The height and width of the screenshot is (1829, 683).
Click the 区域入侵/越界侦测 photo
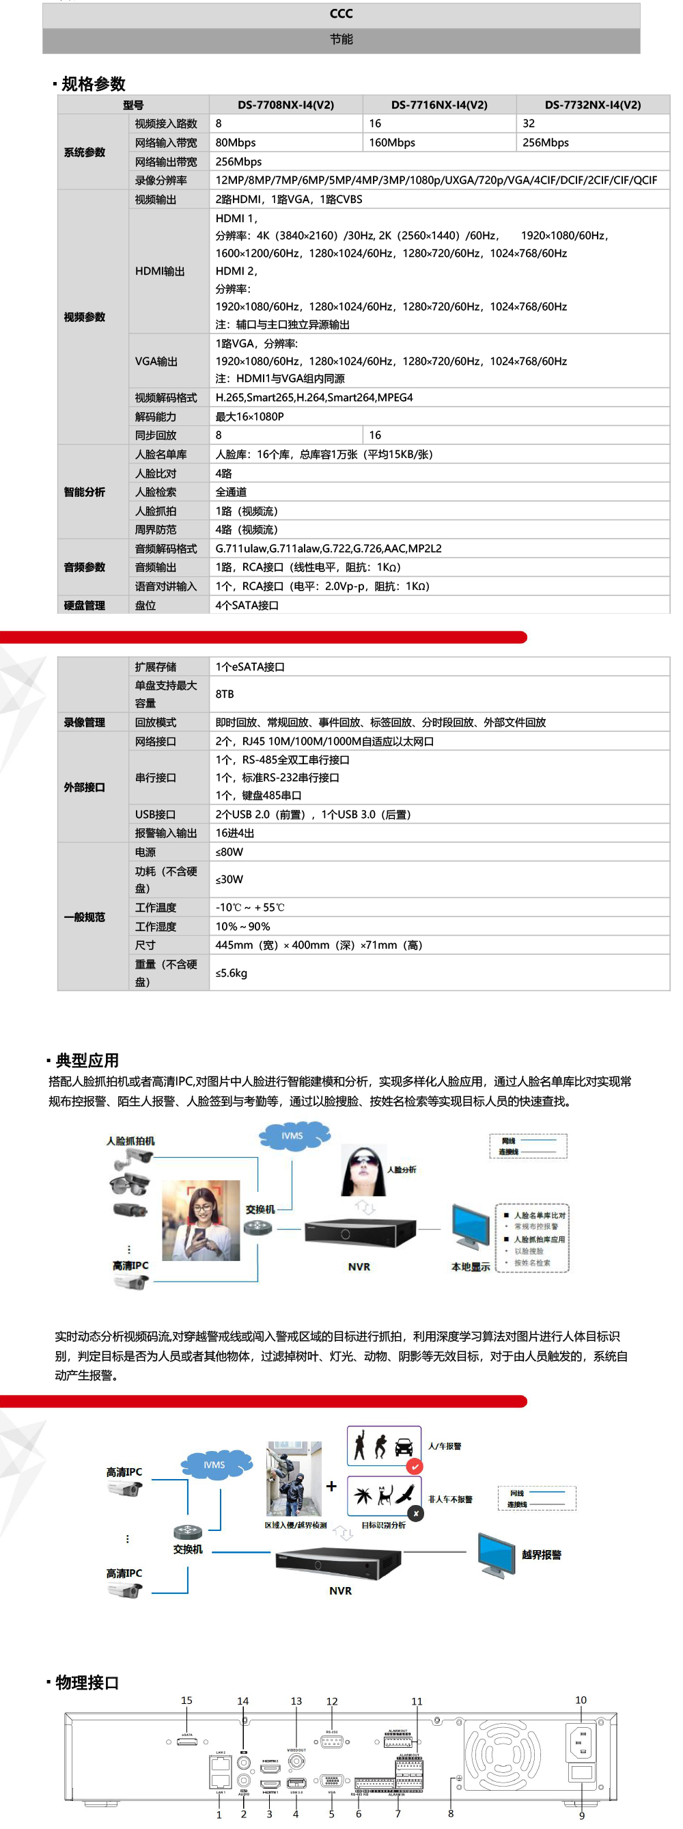click(x=294, y=1478)
